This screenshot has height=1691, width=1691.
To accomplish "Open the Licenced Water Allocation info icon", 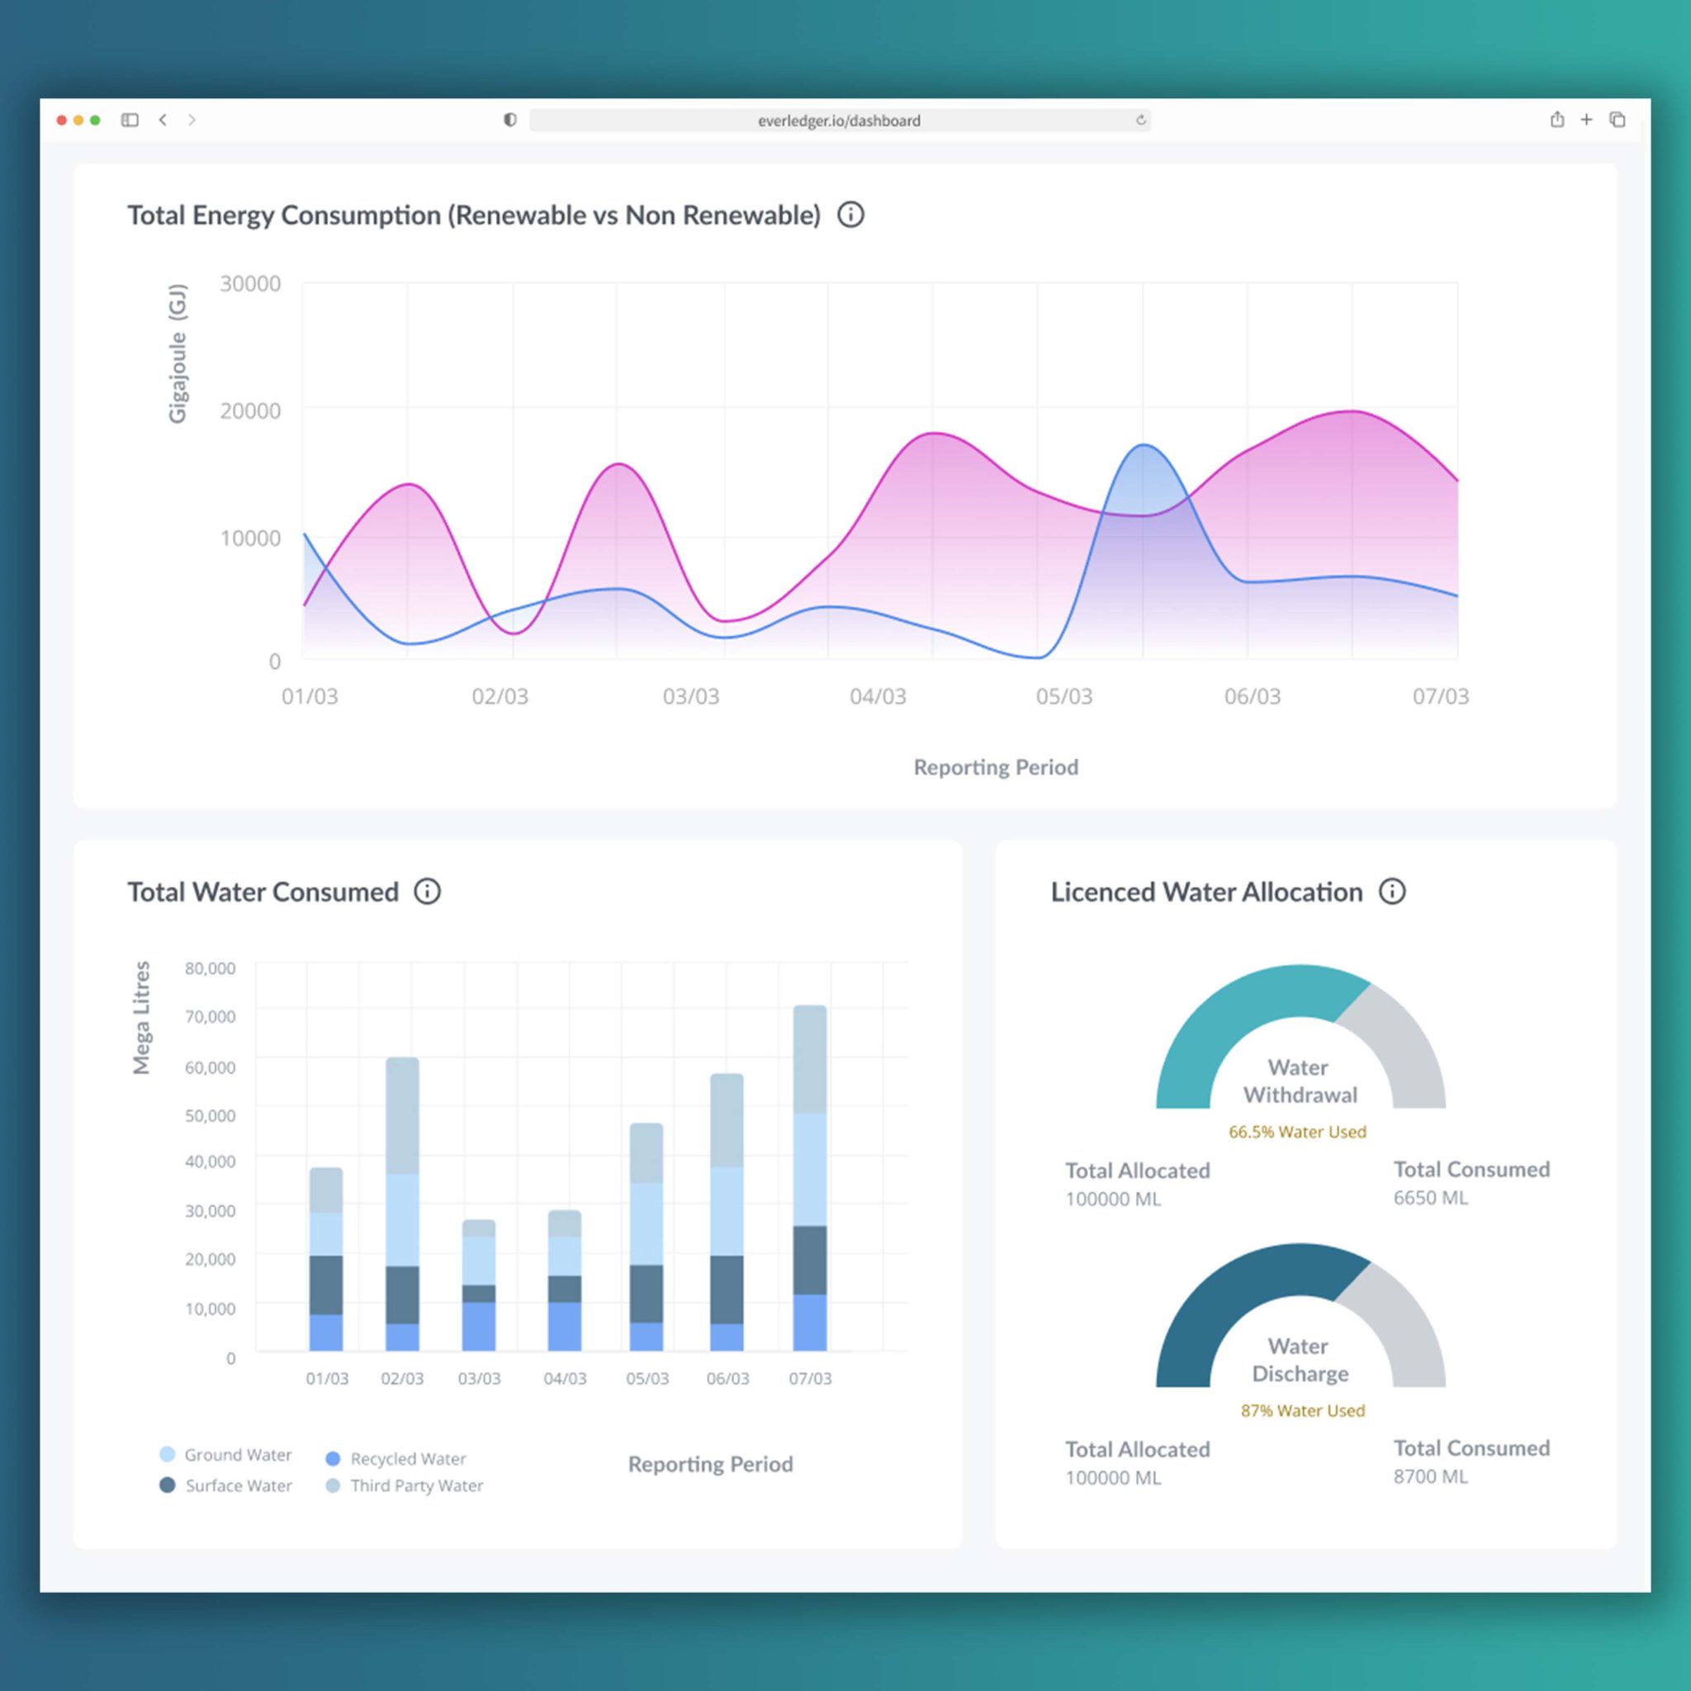I will [x=1391, y=891].
